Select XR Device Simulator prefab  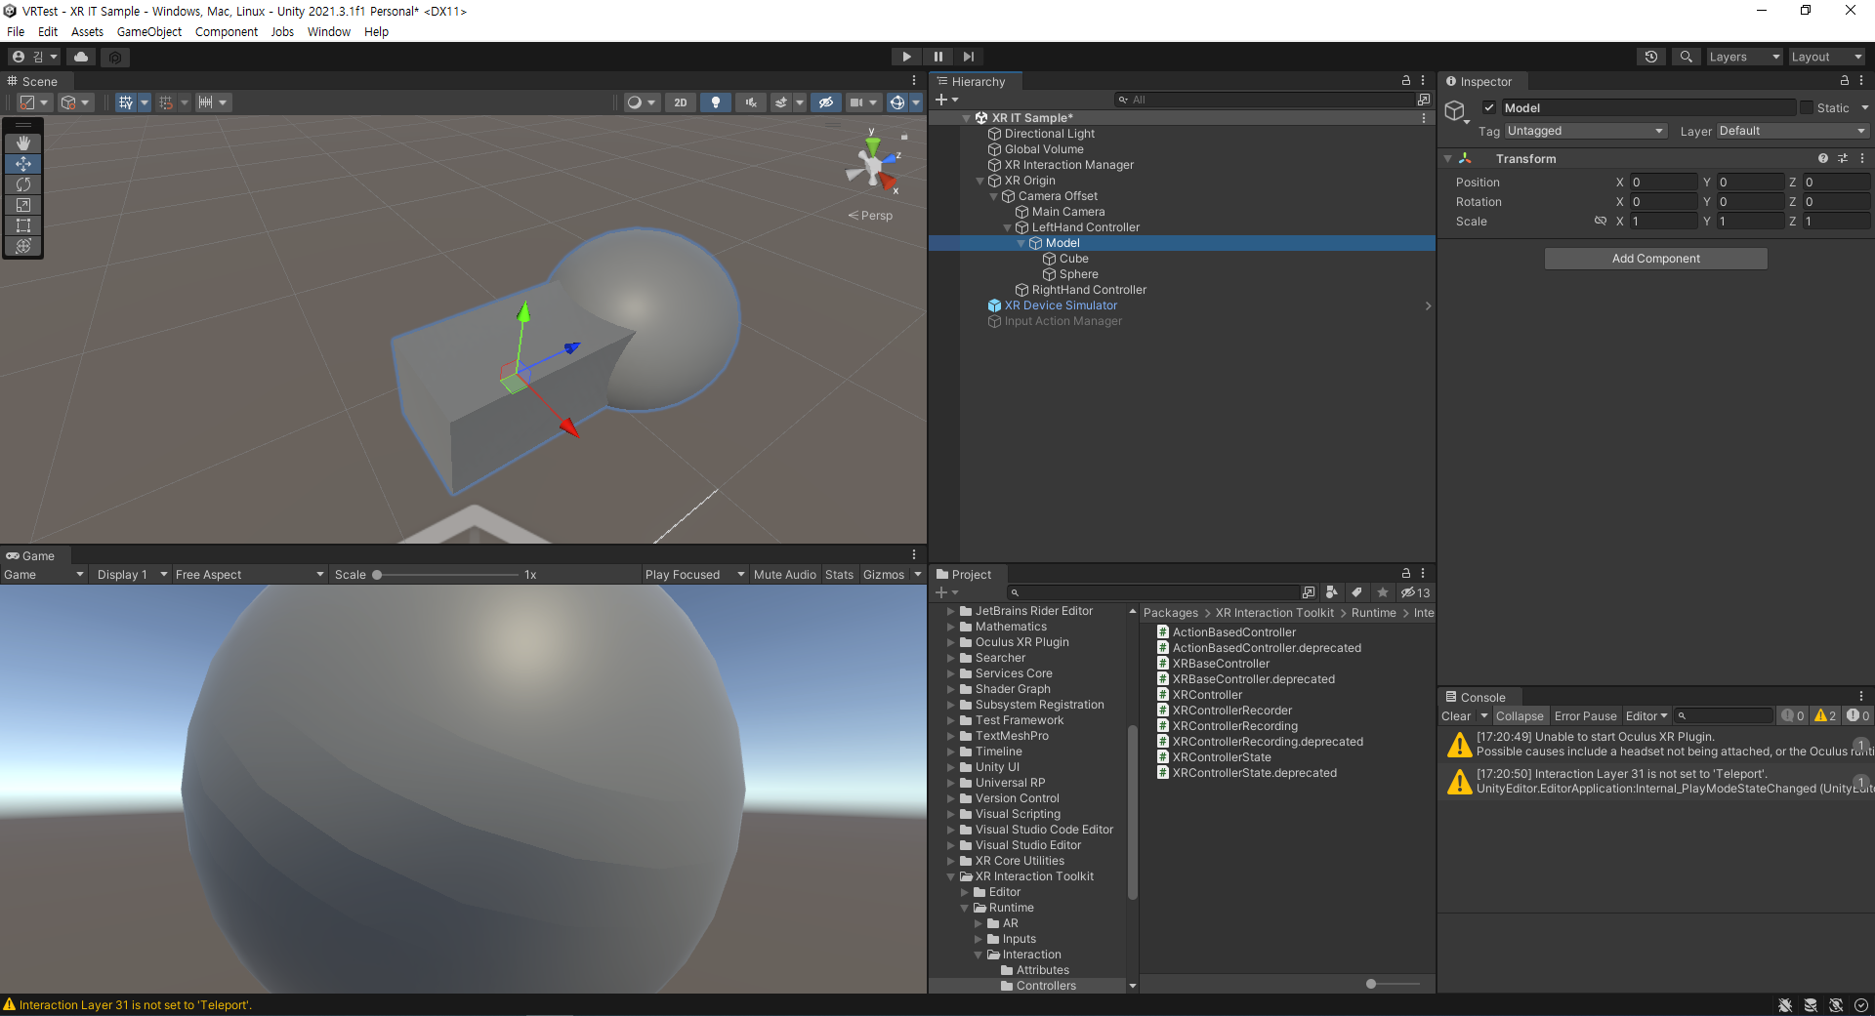[x=1061, y=305]
